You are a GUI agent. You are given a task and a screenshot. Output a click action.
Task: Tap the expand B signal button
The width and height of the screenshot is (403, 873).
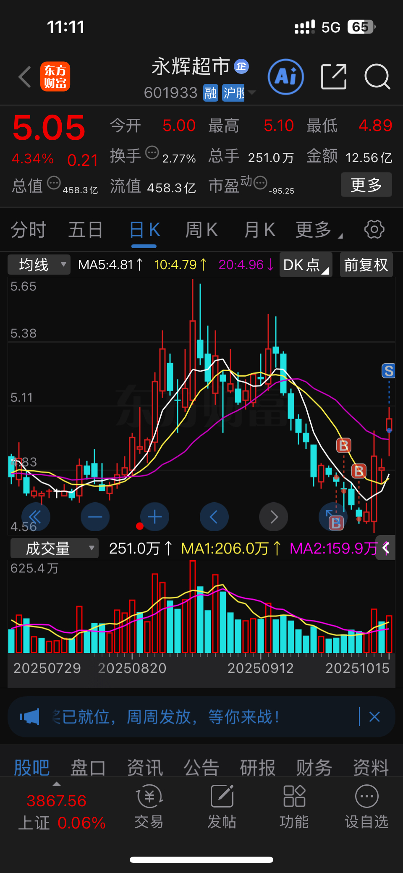tap(333, 517)
